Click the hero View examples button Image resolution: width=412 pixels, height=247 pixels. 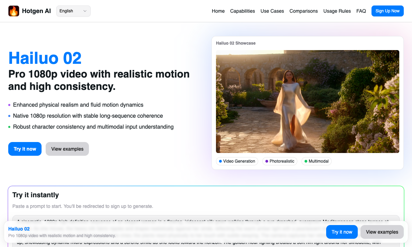(x=67, y=149)
